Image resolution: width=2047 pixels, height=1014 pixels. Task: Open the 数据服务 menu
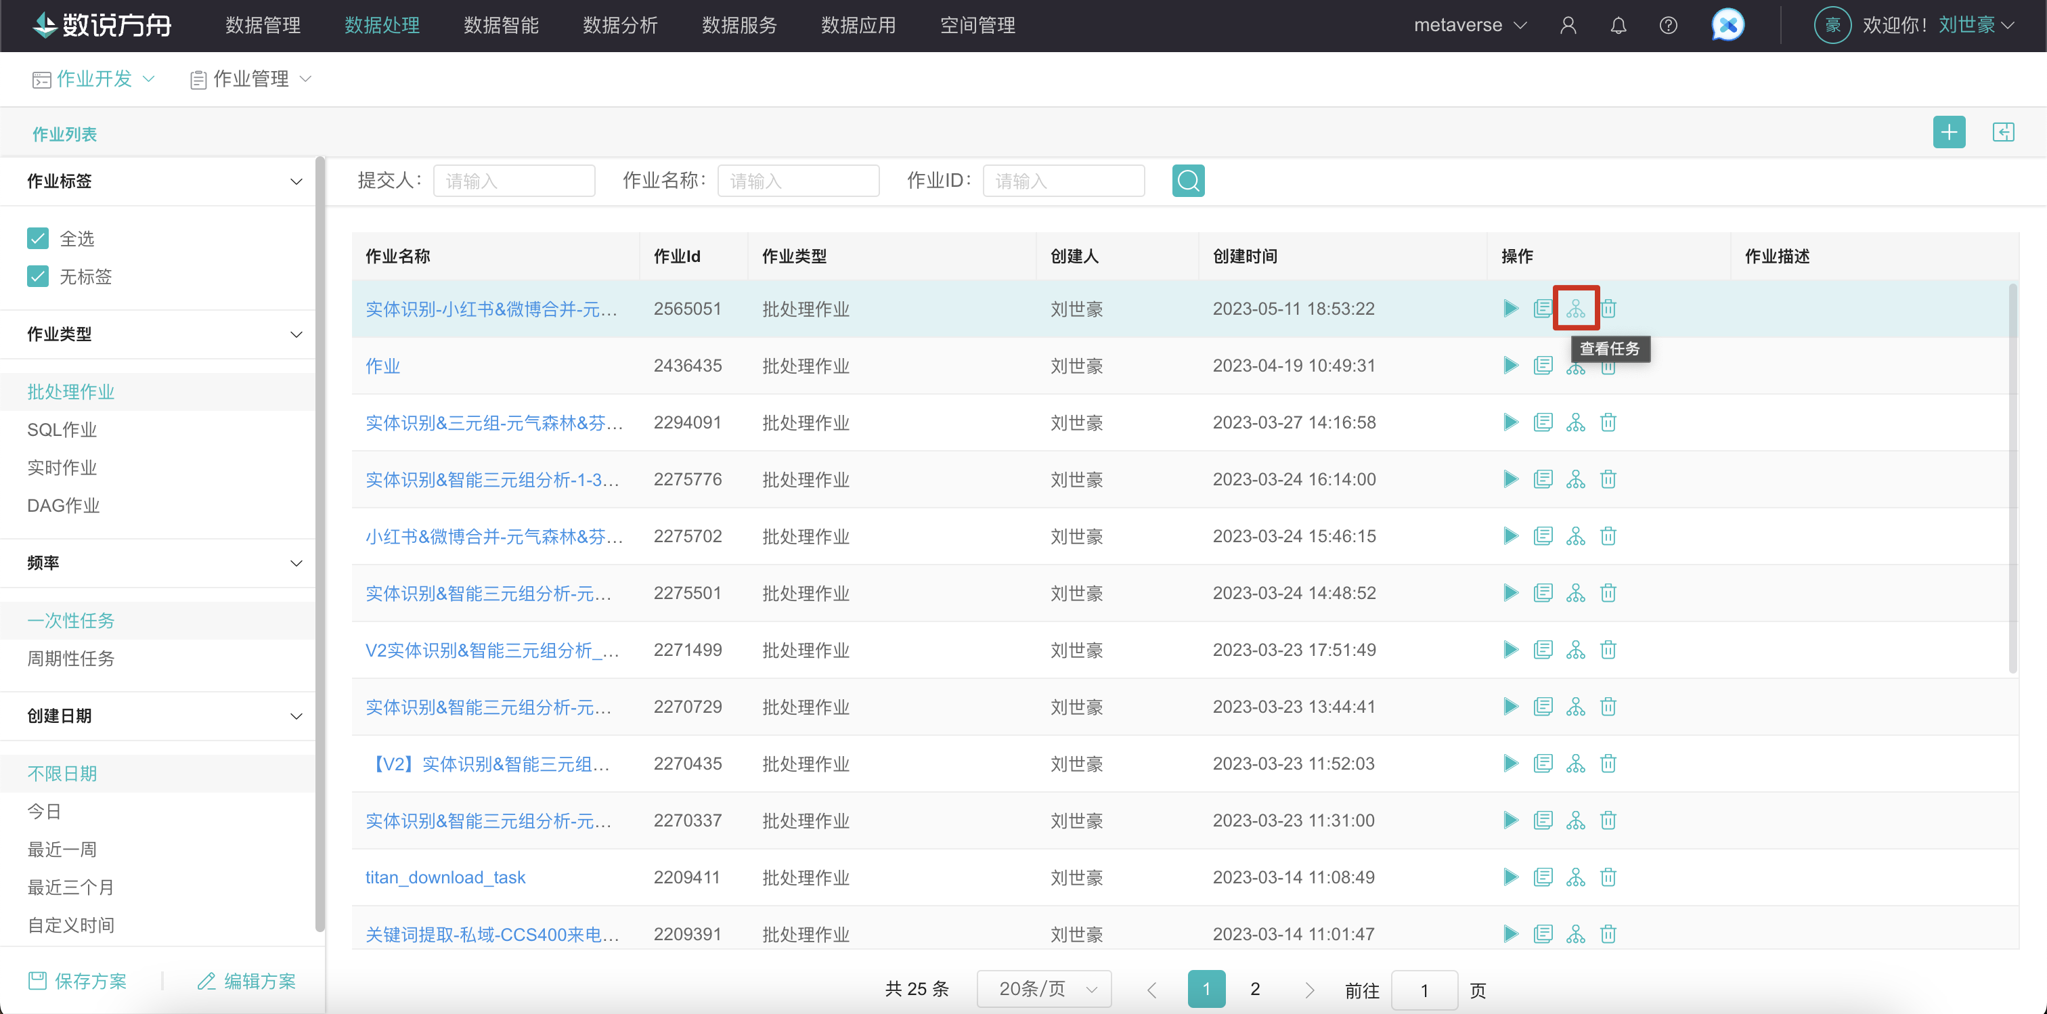tap(740, 26)
